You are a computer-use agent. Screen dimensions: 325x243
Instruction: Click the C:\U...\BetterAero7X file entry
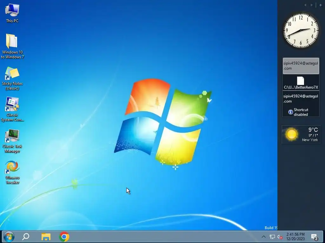click(x=301, y=83)
